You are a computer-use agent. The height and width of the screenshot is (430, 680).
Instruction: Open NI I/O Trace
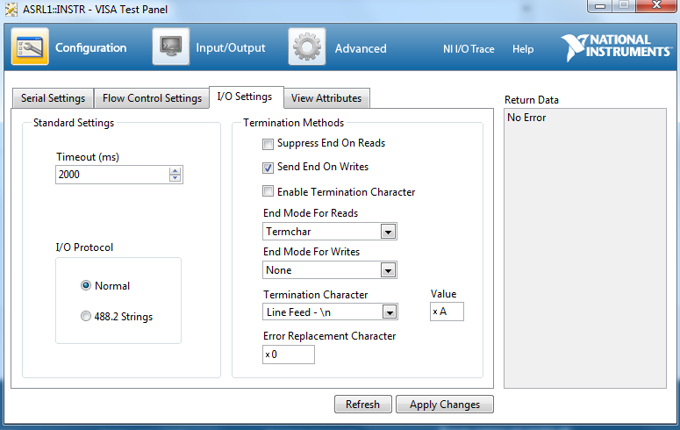(x=469, y=49)
